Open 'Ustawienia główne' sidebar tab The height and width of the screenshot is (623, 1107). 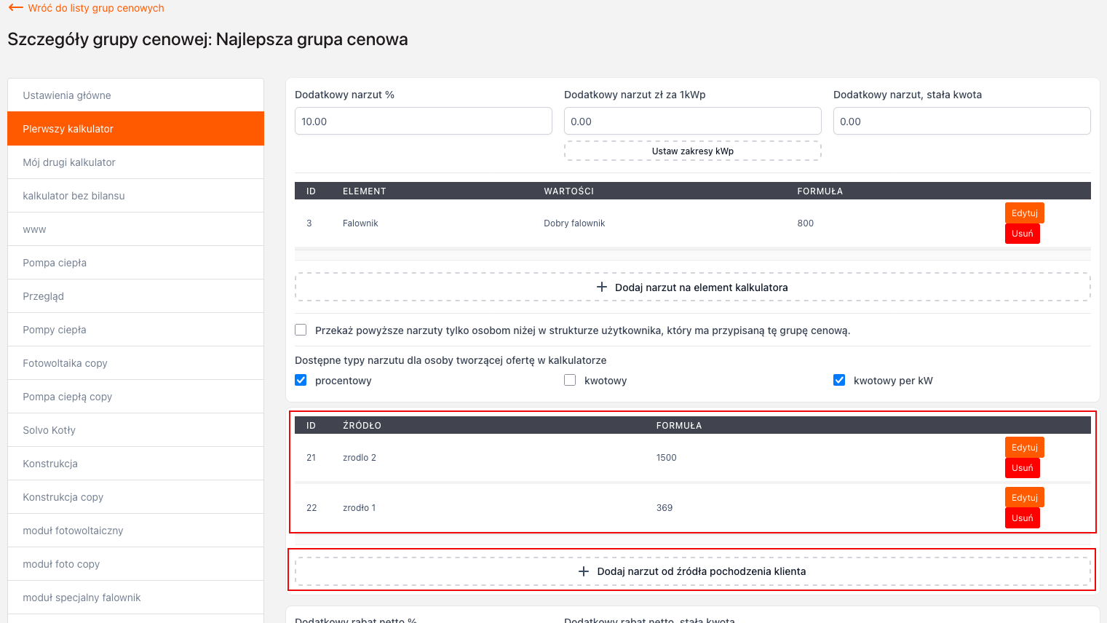[135, 95]
